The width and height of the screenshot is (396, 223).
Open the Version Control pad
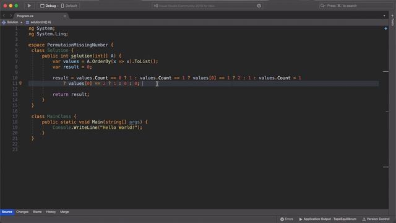pos(376,219)
